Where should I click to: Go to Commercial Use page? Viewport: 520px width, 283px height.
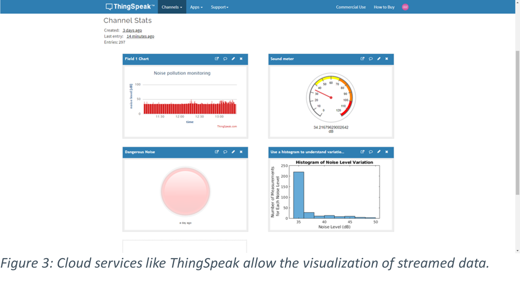point(351,7)
